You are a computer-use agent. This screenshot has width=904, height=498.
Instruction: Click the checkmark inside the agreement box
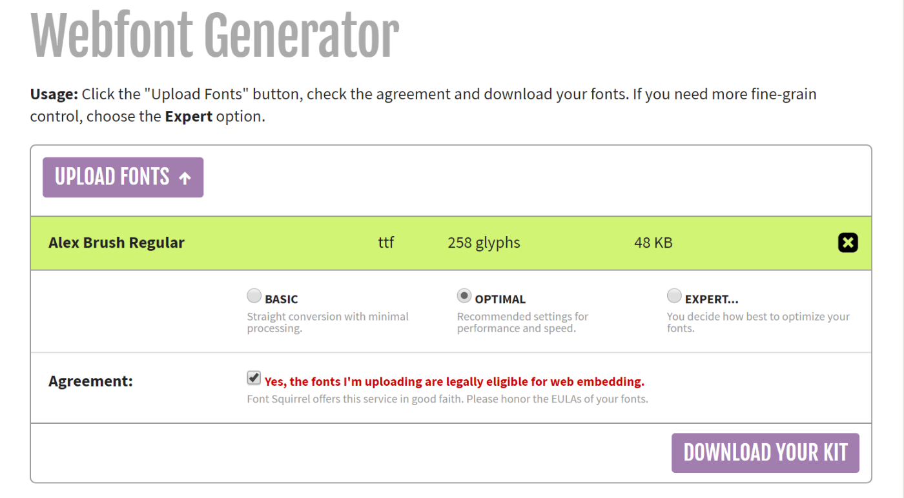point(252,377)
